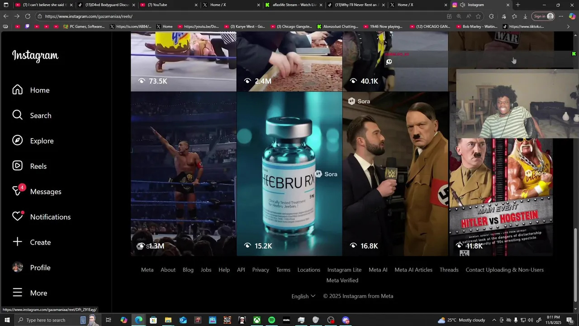Open AlonzoJust Chatting bookmark
This screenshot has width=579, height=326.
(337, 27)
